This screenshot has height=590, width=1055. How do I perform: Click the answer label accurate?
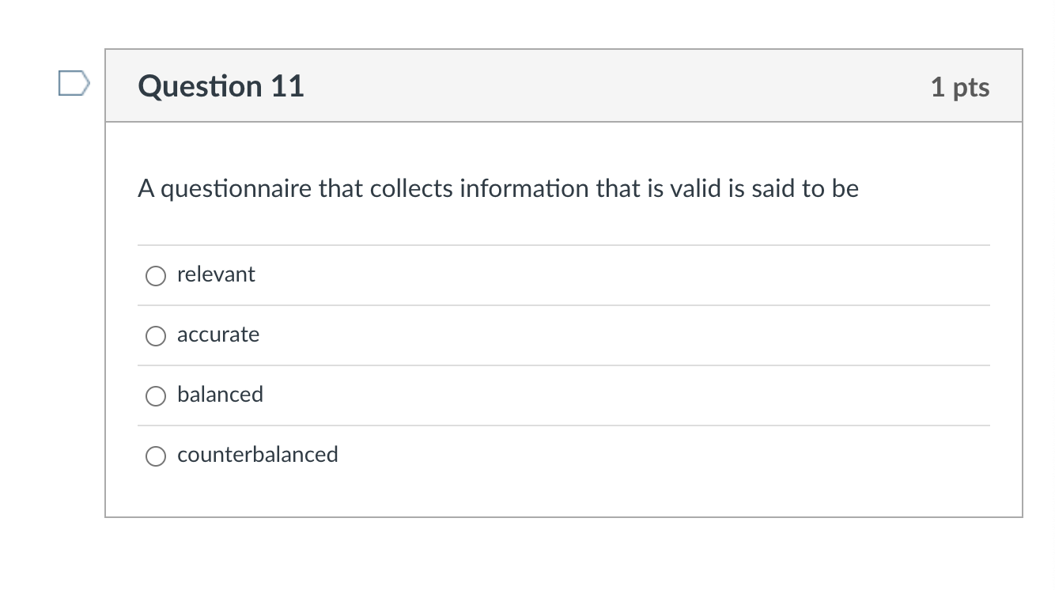click(x=218, y=335)
